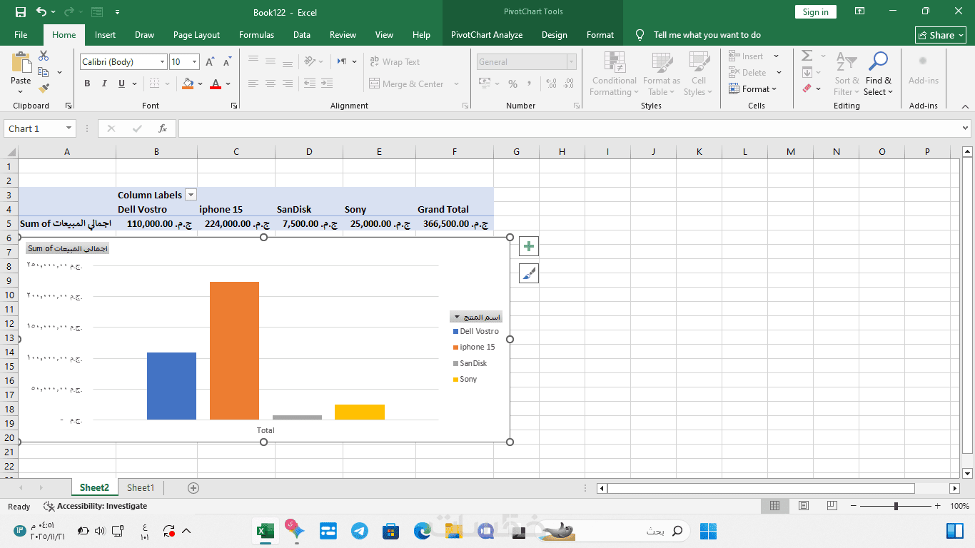Switch to the Insert tab
This screenshot has width=975, height=548.
(x=105, y=35)
